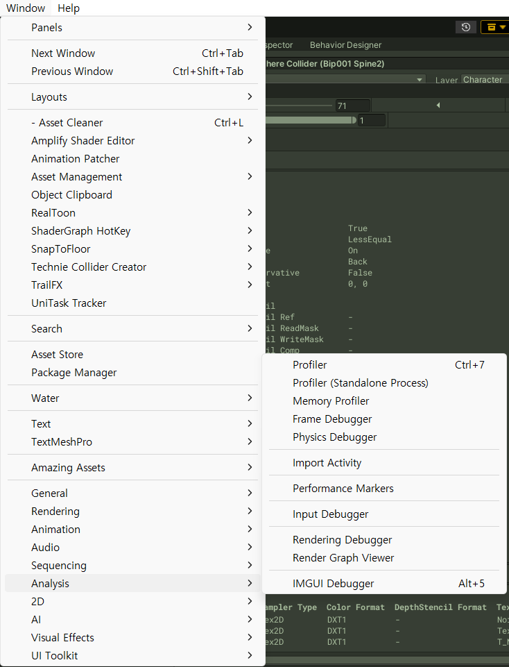This screenshot has width=509, height=667.
Task: Click the value field showing 71
Action: [353, 105]
